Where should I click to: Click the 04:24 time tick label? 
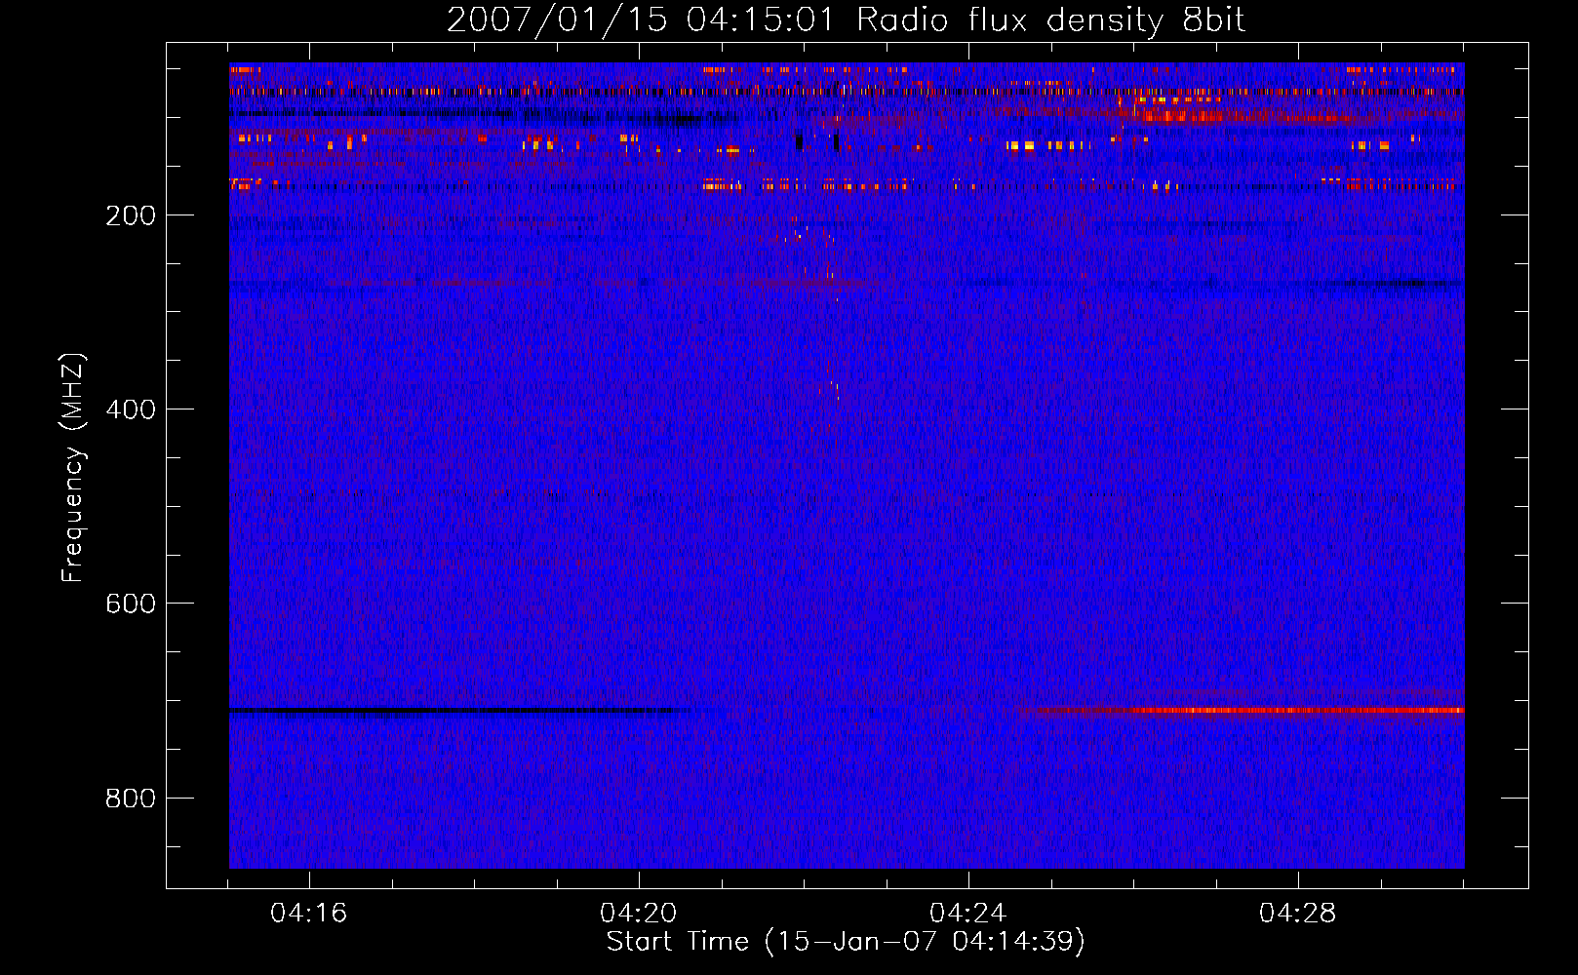(x=967, y=914)
